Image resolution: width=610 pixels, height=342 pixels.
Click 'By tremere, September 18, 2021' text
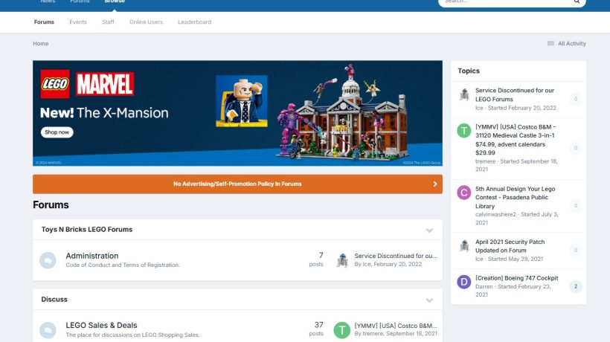click(x=396, y=333)
